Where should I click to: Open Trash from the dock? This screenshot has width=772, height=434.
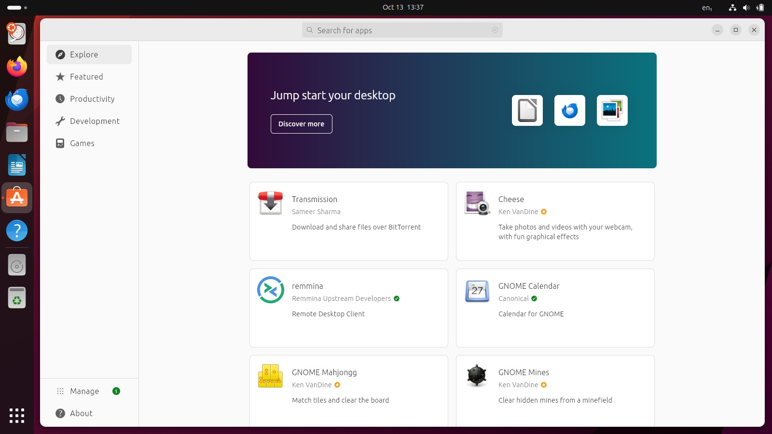tap(17, 298)
